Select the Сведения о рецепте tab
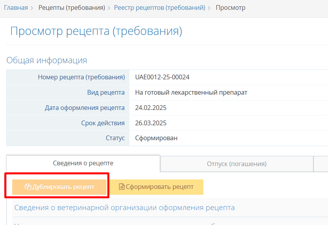The height and width of the screenshot is (225, 328). pyautogui.click(x=83, y=163)
